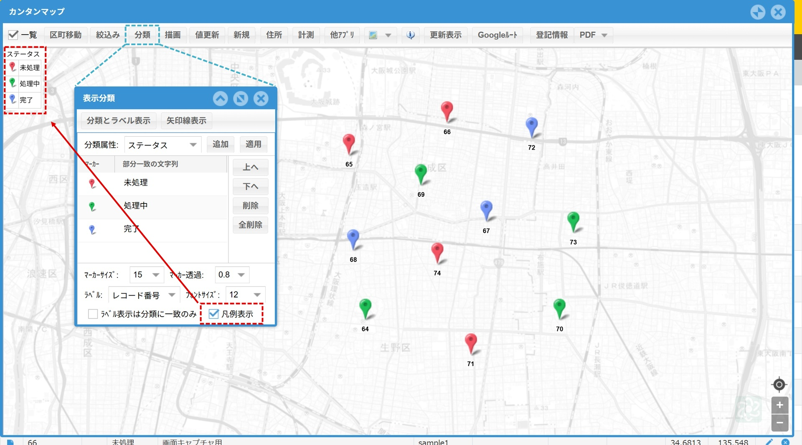Click red map marker number 66
Image resolution: width=802 pixels, height=445 pixels.
pyautogui.click(x=447, y=111)
